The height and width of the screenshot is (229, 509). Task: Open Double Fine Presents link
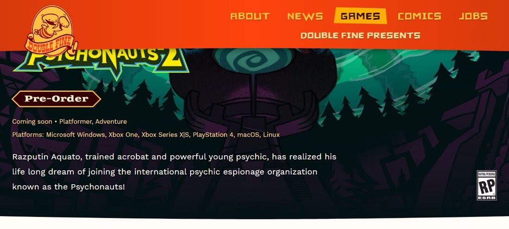point(360,35)
